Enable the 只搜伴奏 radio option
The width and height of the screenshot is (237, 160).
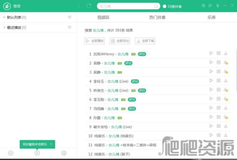165,6
